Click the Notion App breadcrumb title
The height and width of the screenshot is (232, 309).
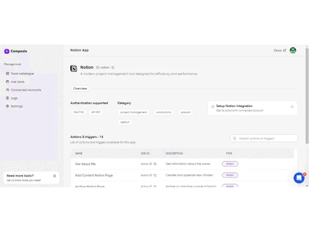coord(79,50)
